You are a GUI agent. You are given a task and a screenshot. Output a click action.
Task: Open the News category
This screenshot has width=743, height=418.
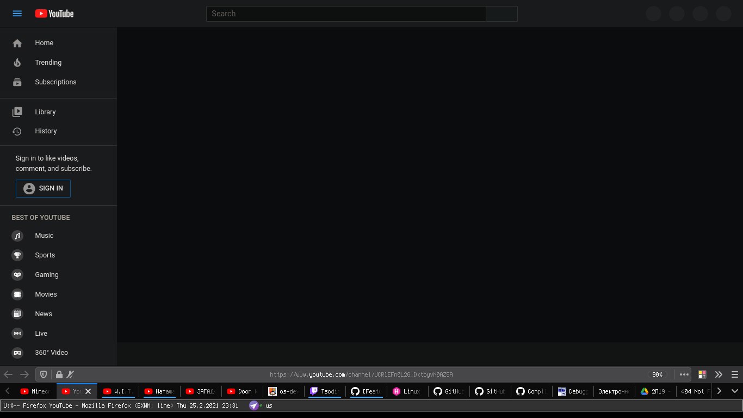58,314
